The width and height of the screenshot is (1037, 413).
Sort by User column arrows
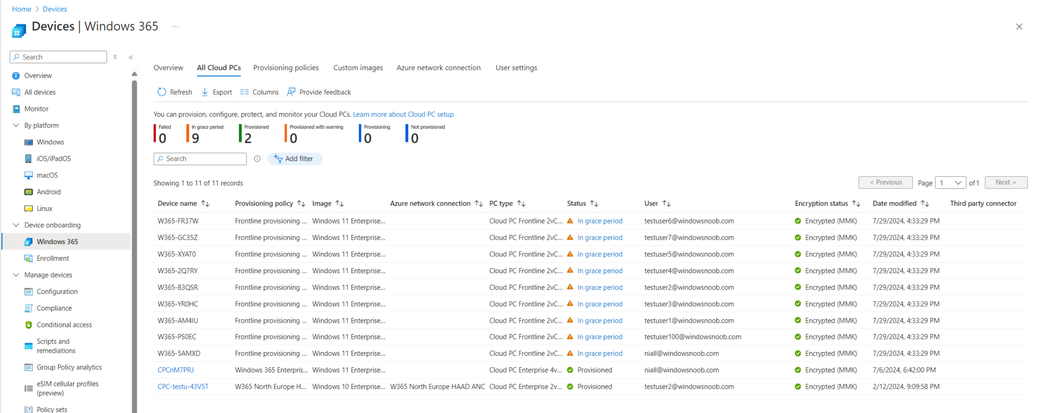click(667, 203)
